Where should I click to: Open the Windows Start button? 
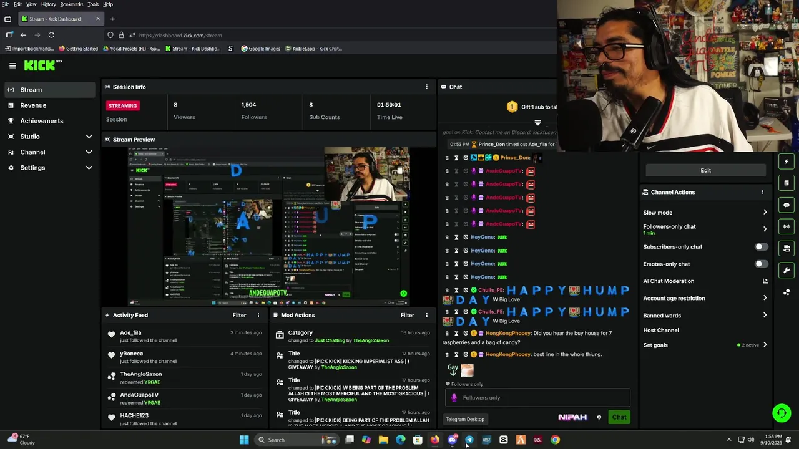(244, 440)
